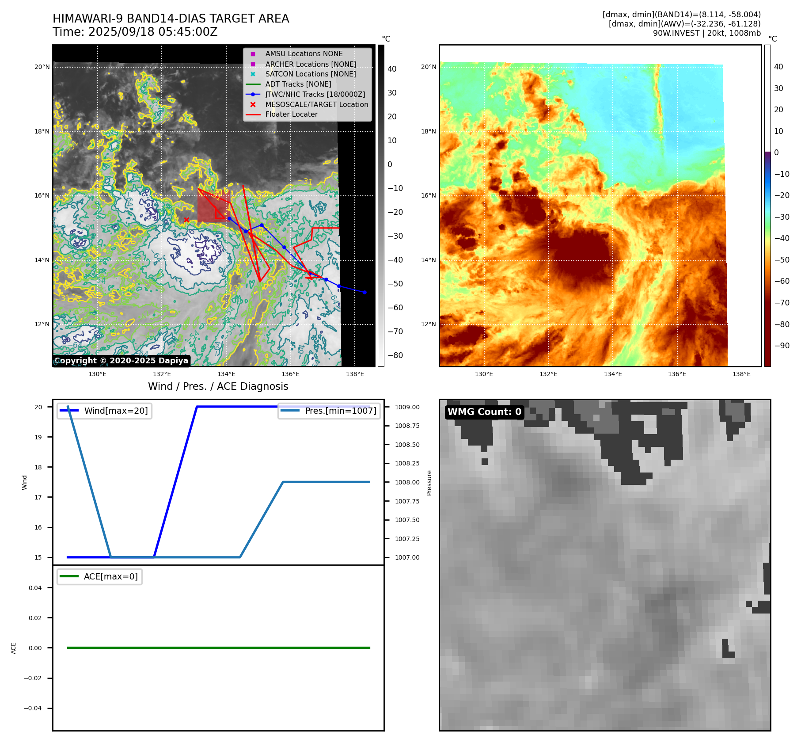This screenshot has height=747, width=801.
Task: Click the JTWC/NHC Tracks blue dot-line sample
Action: [253, 94]
